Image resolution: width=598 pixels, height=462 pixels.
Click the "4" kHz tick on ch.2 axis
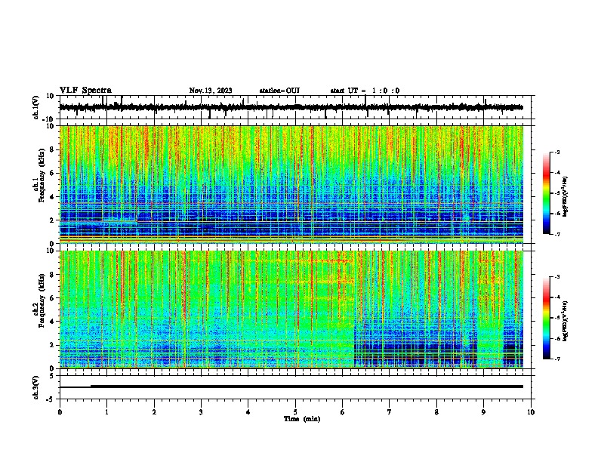point(54,322)
